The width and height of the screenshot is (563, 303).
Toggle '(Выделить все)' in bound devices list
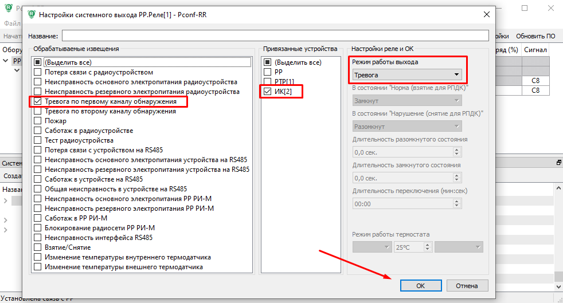point(267,62)
